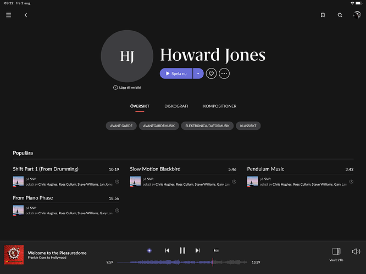Open the bookmarks icon
The image size is (366, 274).
[x=323, y=15]
